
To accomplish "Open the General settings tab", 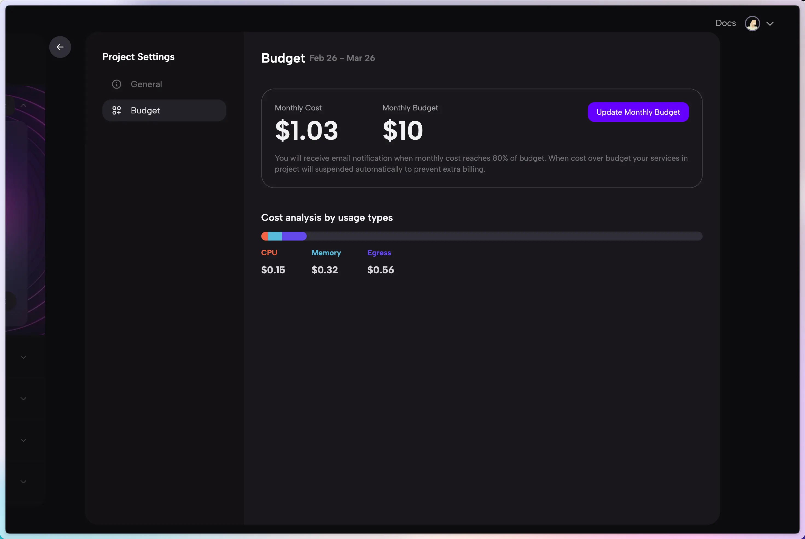I will click(x=146, y=84).
